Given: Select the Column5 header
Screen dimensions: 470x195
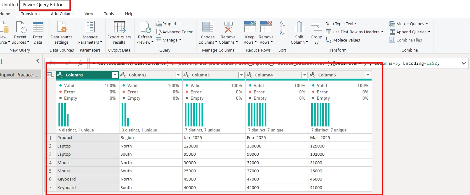Looking at the screenshot, I should pos(340,75).
